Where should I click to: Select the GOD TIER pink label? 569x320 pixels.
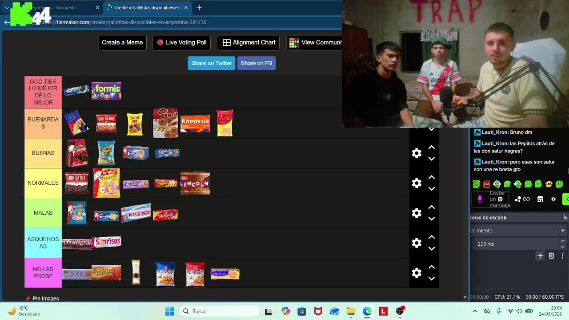pyautogui.click(x=43, y=92)
